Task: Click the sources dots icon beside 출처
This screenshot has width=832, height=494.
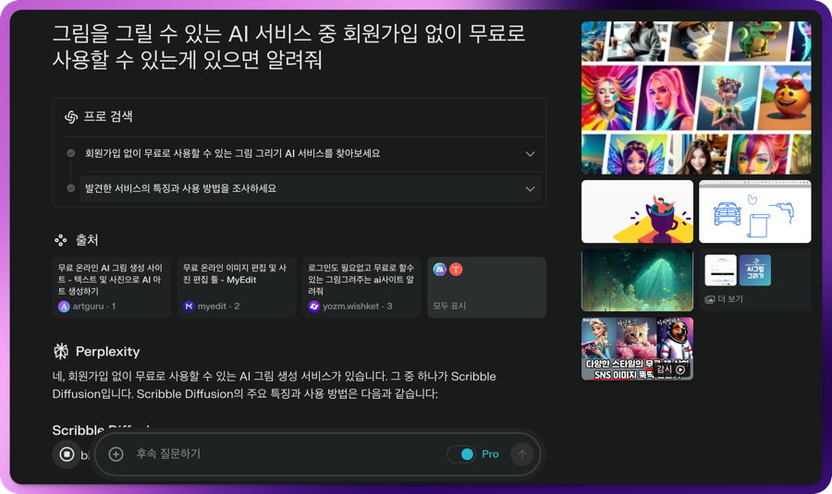Action: click(x=60, y=240)
